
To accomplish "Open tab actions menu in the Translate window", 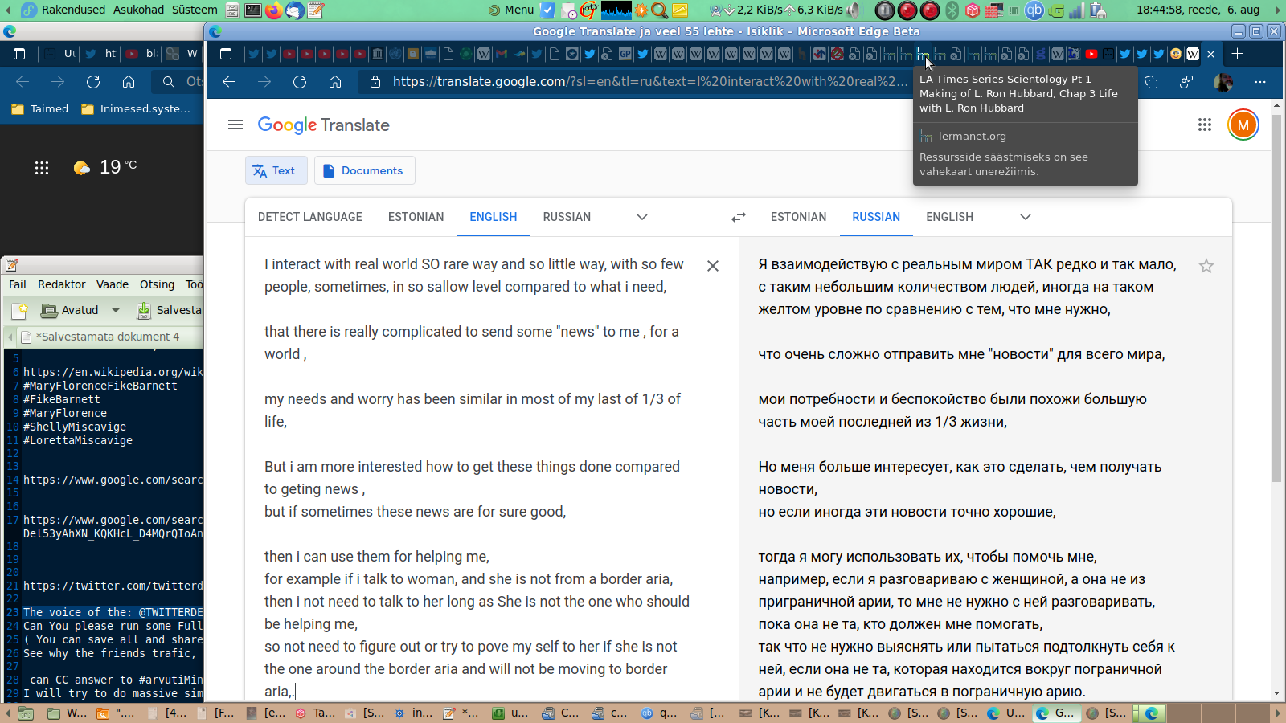I will click(226, 54).
